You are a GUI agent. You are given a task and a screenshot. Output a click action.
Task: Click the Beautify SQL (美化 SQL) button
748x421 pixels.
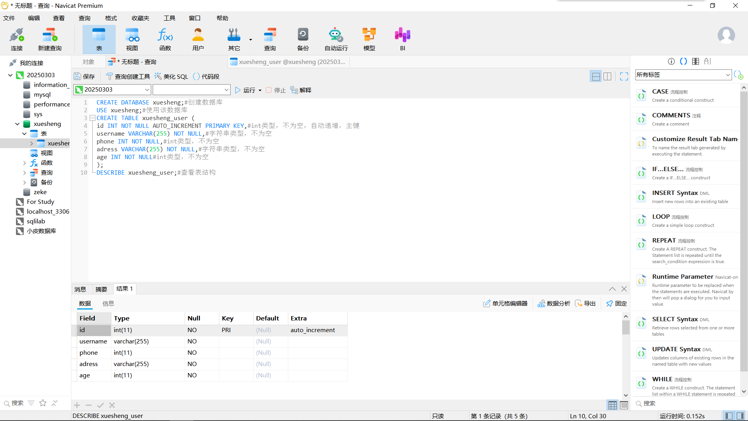click(171, 76)
